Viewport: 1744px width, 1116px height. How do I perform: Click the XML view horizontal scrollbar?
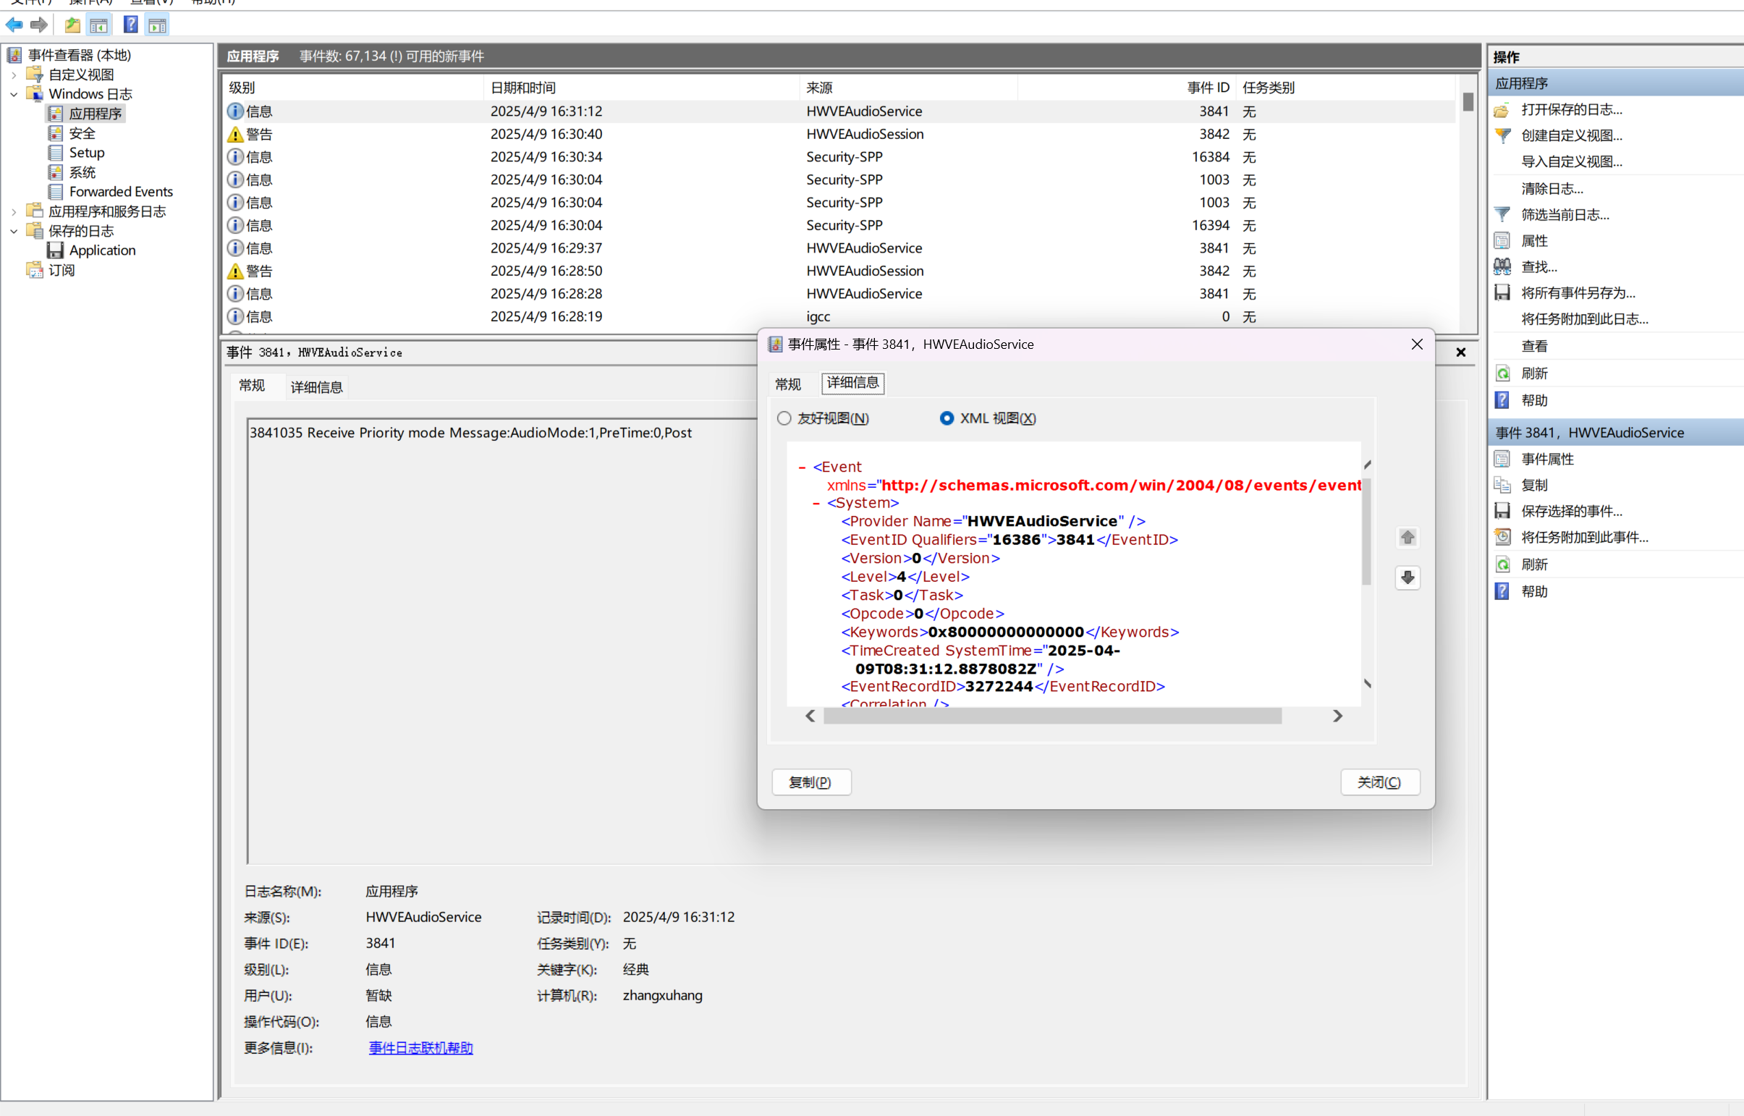pos(1052,716)
